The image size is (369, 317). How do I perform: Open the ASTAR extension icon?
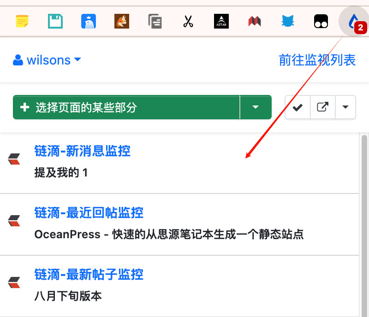[x=221, y=21]
